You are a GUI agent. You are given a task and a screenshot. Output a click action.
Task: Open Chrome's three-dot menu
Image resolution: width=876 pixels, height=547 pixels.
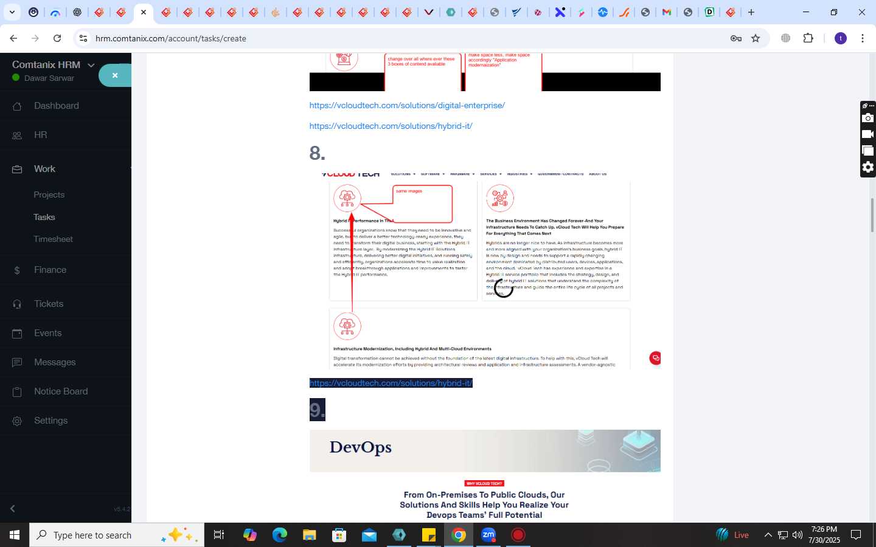pos(863,38)
